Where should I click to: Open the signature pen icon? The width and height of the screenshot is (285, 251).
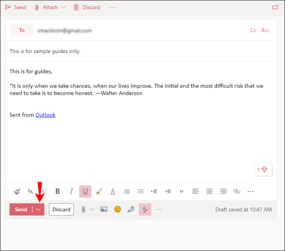131,209
